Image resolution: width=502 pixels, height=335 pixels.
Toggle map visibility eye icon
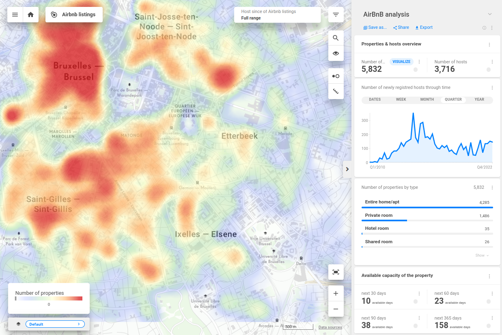[336, 54]
